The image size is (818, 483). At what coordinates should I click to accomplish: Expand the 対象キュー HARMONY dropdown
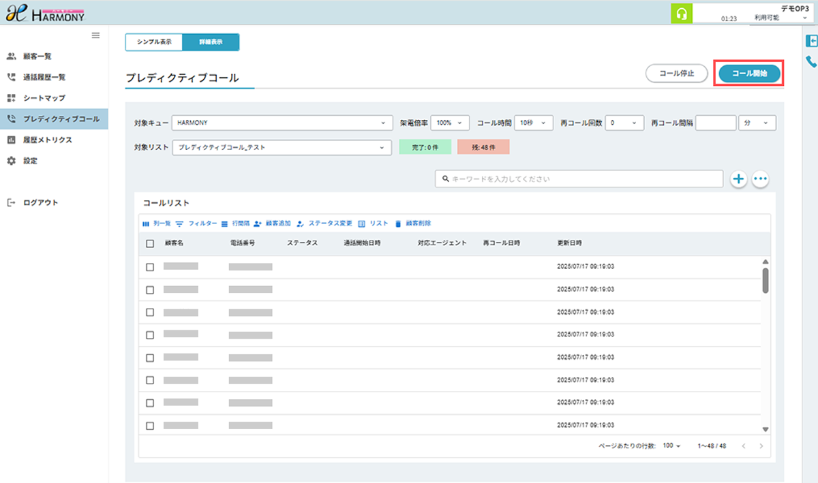[281, 123]
